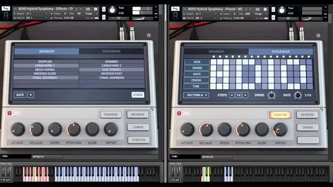Select the SNARE sequencer row label
The height and width of the screenshot is (187, 333).
click(x=197, y=68)
